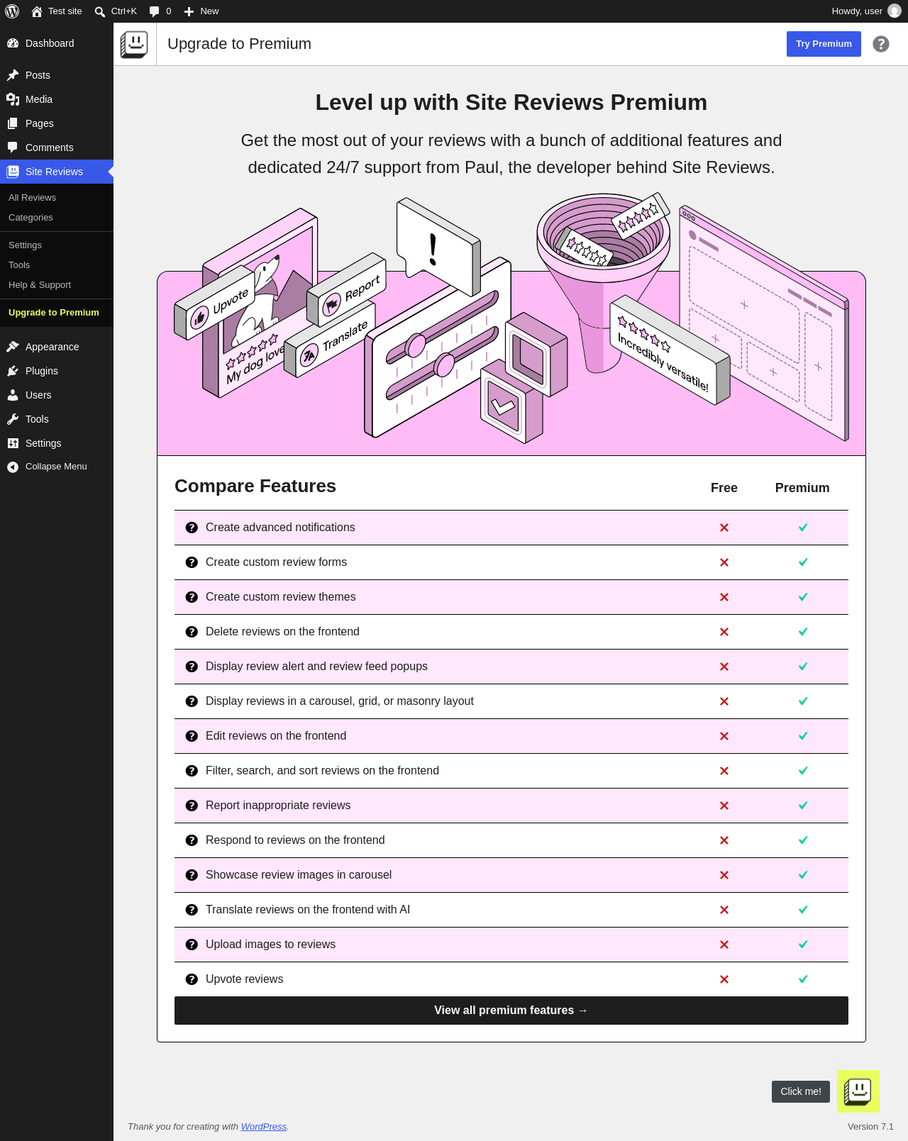Click the Tools wrench icon in sidebar
Screen dimensions: 908x1141
(x=13, y=419)
